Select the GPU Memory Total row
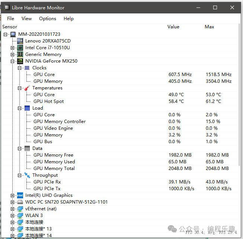 tap(119, 169)
